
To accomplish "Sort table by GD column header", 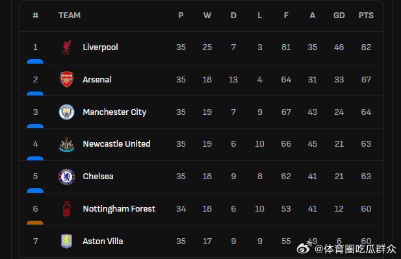I will tap(339, 16).
